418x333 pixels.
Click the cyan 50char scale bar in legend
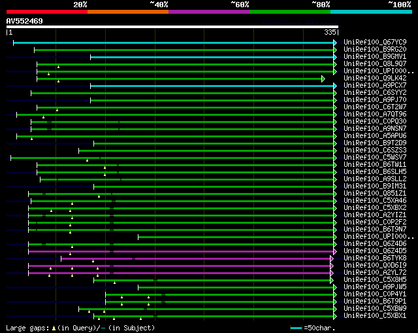296,328
